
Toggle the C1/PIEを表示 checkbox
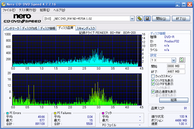(x=153, y=80)
